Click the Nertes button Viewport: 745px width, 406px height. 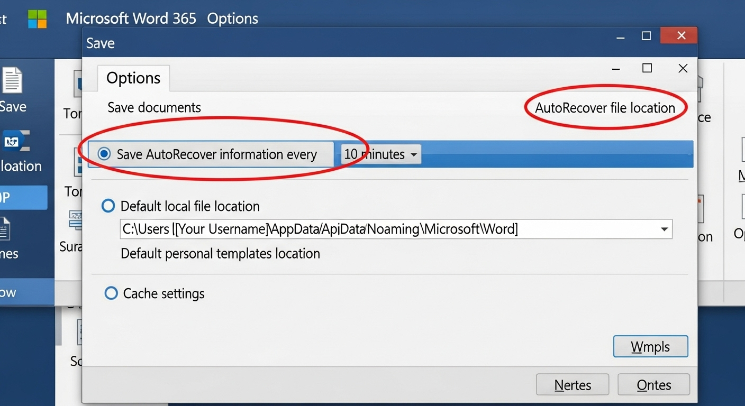(573, 384)
